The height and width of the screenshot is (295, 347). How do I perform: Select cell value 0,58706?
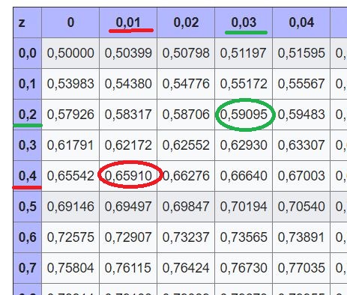(x=186, y=115)
